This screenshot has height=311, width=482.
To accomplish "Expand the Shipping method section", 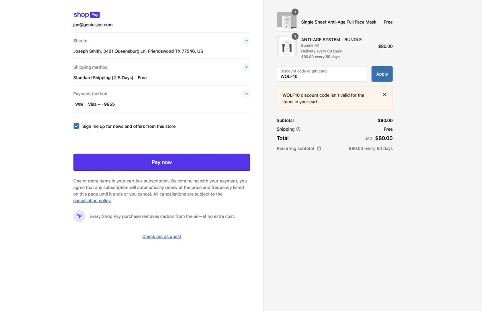I will point(247,67).
